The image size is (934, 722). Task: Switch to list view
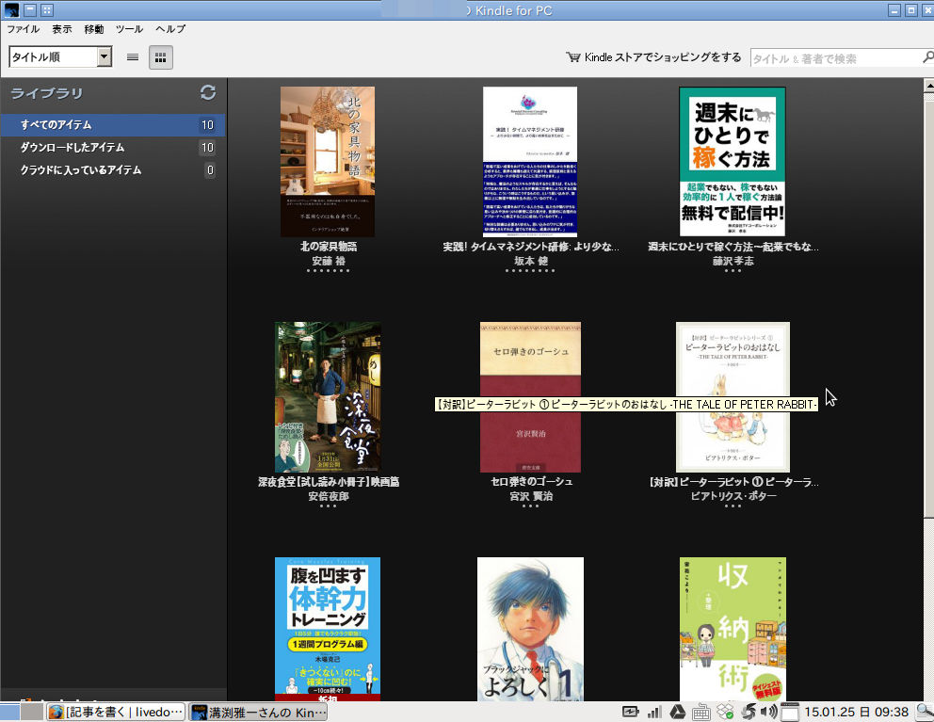(132, 57)
